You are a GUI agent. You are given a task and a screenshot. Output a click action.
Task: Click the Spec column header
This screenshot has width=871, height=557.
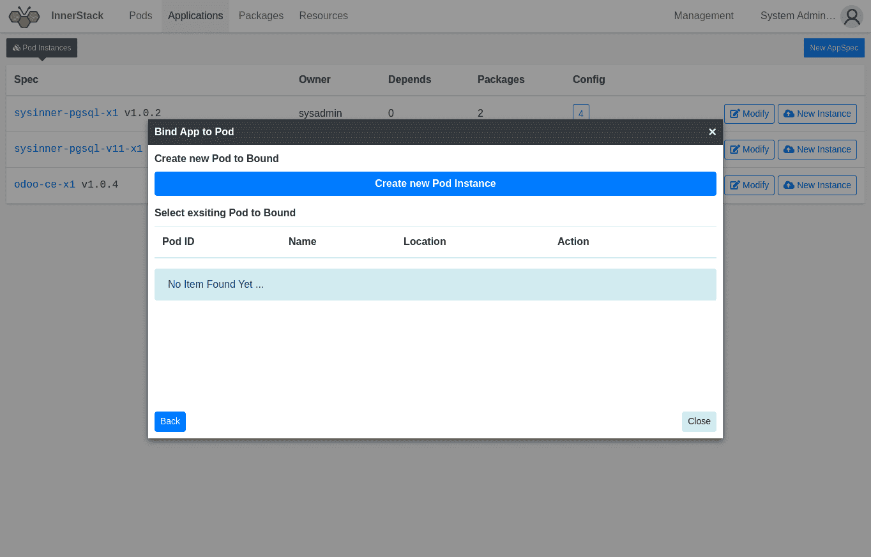pos(26,80)
